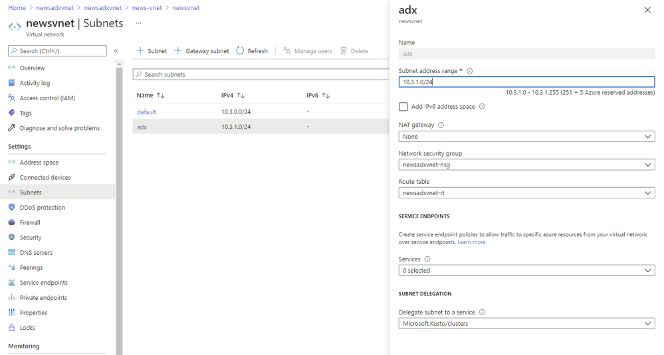Click the Peerings icon
The width and height of the screenshot is (664, 355).
11,267
